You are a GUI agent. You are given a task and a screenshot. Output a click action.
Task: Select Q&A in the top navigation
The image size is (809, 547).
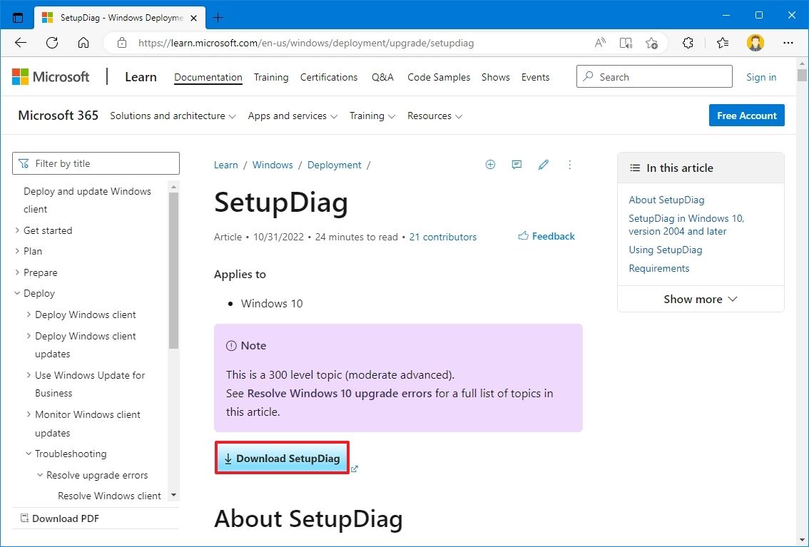click(x=382, y=77)
